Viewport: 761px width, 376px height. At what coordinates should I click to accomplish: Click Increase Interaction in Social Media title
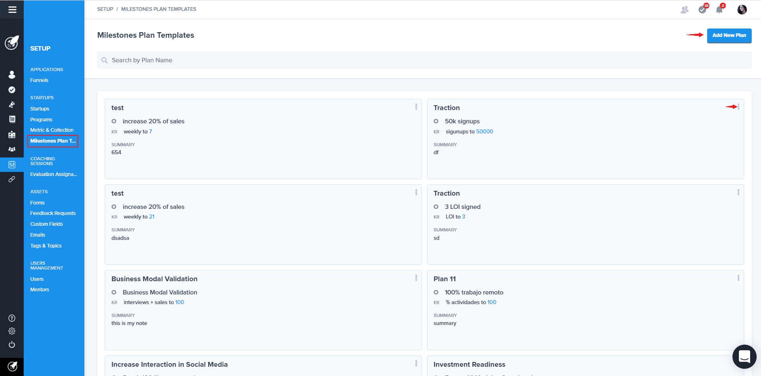170,364
